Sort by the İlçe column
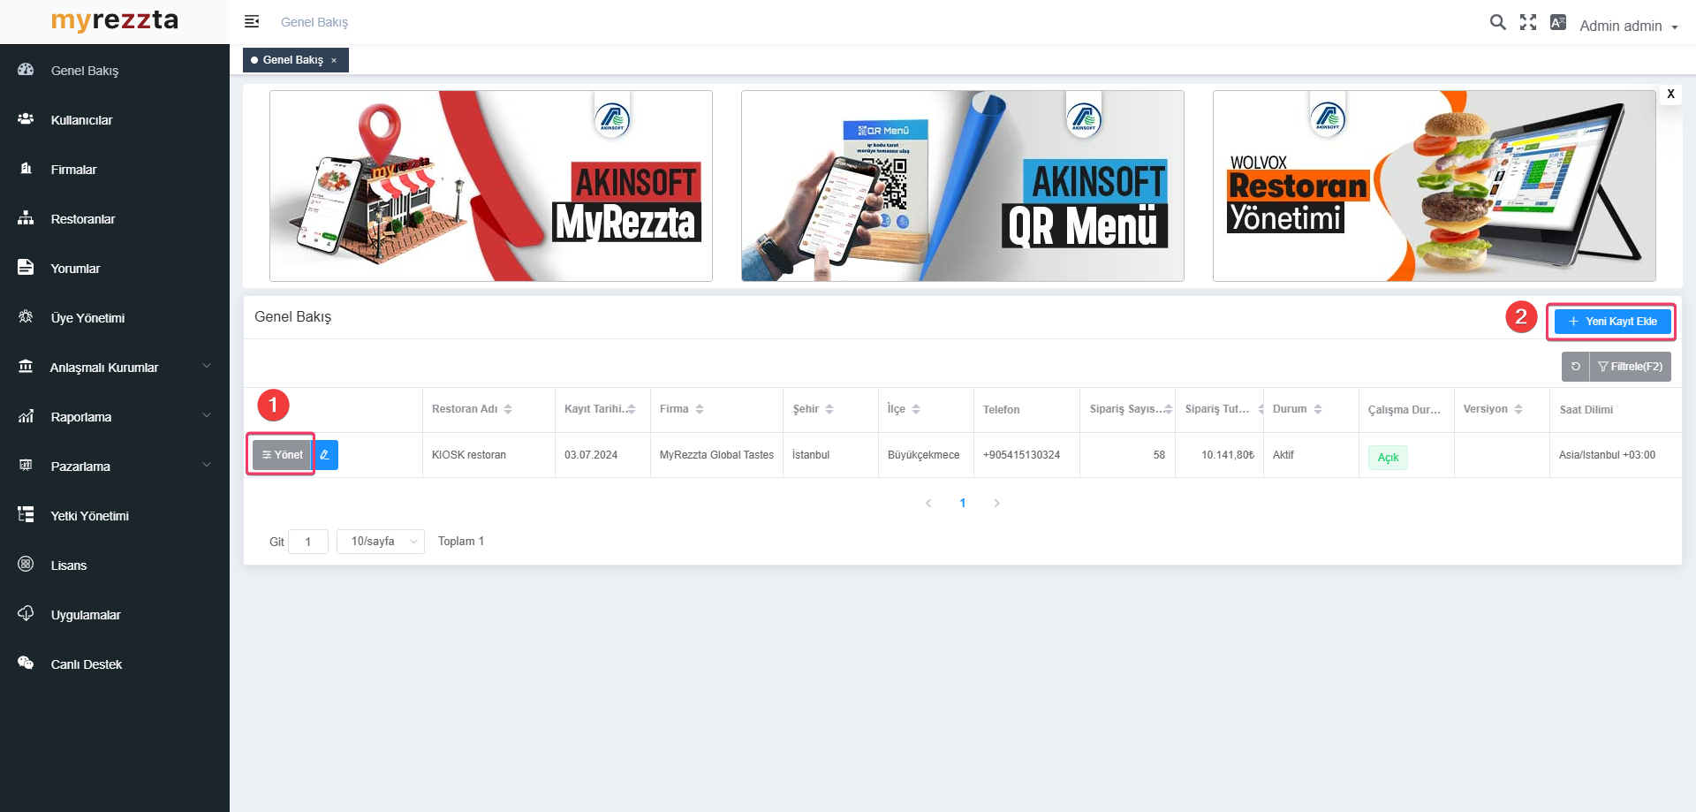The width and height of the screenshot is (1696, 812). click(916, 409)
